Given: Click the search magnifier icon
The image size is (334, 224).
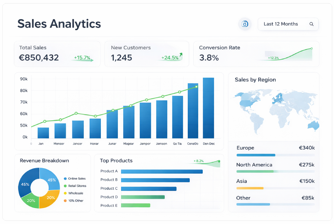Looking at the screenshot, I should pos(311,24).
